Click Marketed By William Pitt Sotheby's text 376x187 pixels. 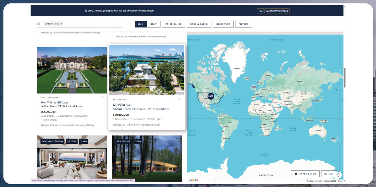141,37
